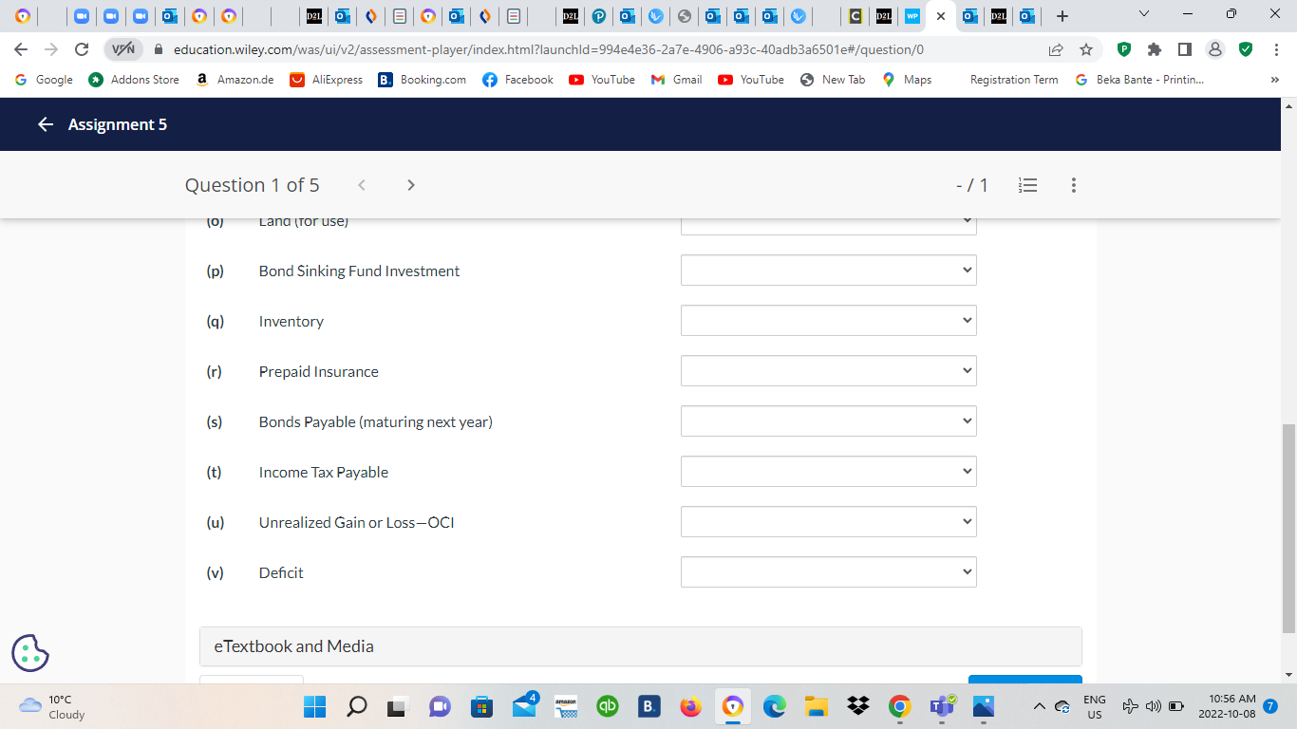Open the Maps bookmark
Image resolution: width=1297 pixels, height=729 pixels.
pos(907,80)
